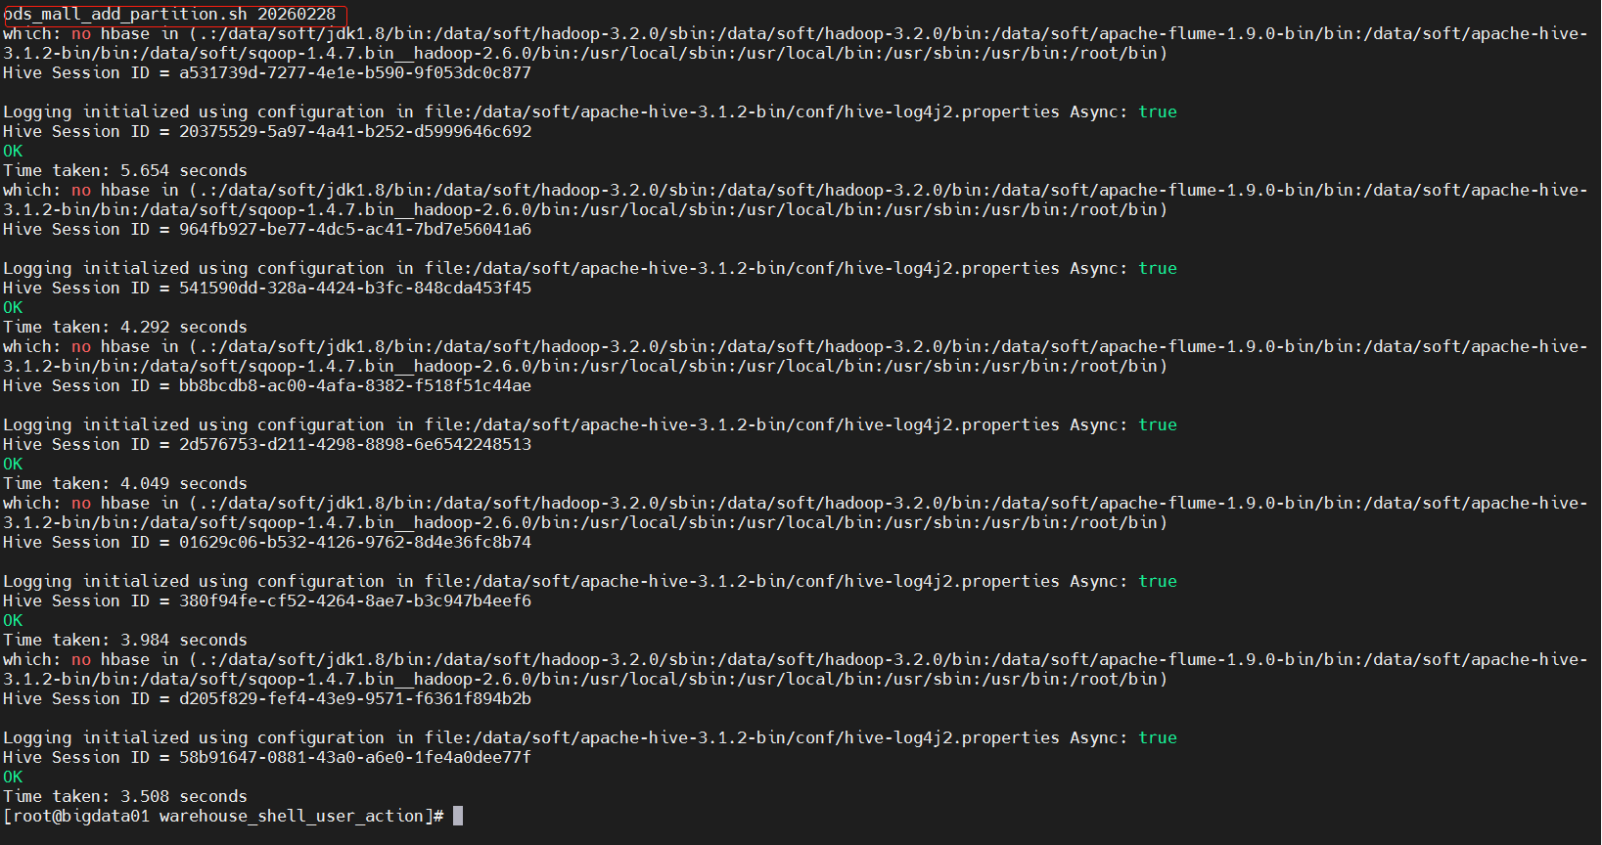Click the root@bigdata01 warehouse_shell_user_action prompt
Viewport: 1602px width, 845px height.
(223, 816)
